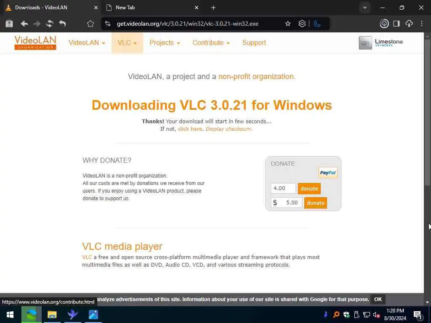431x323 pixels.
Task: Close the Downloads - VideoLAN tab
Action: (96, 8)
